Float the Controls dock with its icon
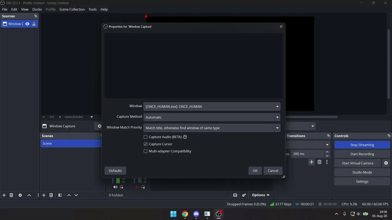 [389, 136]
